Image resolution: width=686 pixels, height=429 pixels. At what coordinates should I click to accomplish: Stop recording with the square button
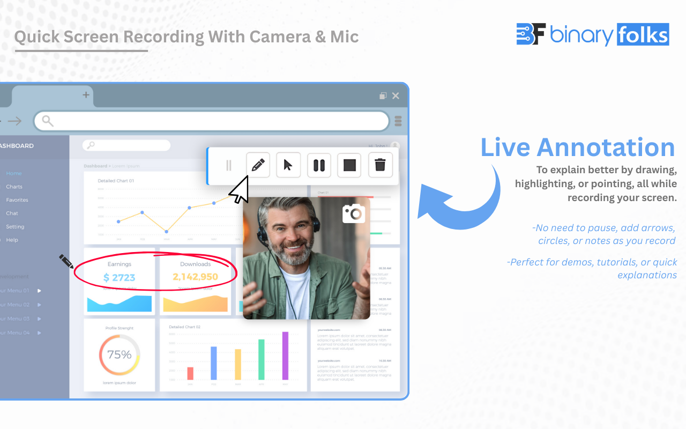pos(349,165)
